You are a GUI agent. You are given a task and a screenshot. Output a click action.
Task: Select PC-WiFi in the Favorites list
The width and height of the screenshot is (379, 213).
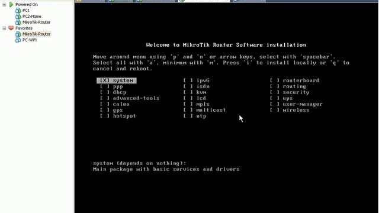[x=30, y=40]
